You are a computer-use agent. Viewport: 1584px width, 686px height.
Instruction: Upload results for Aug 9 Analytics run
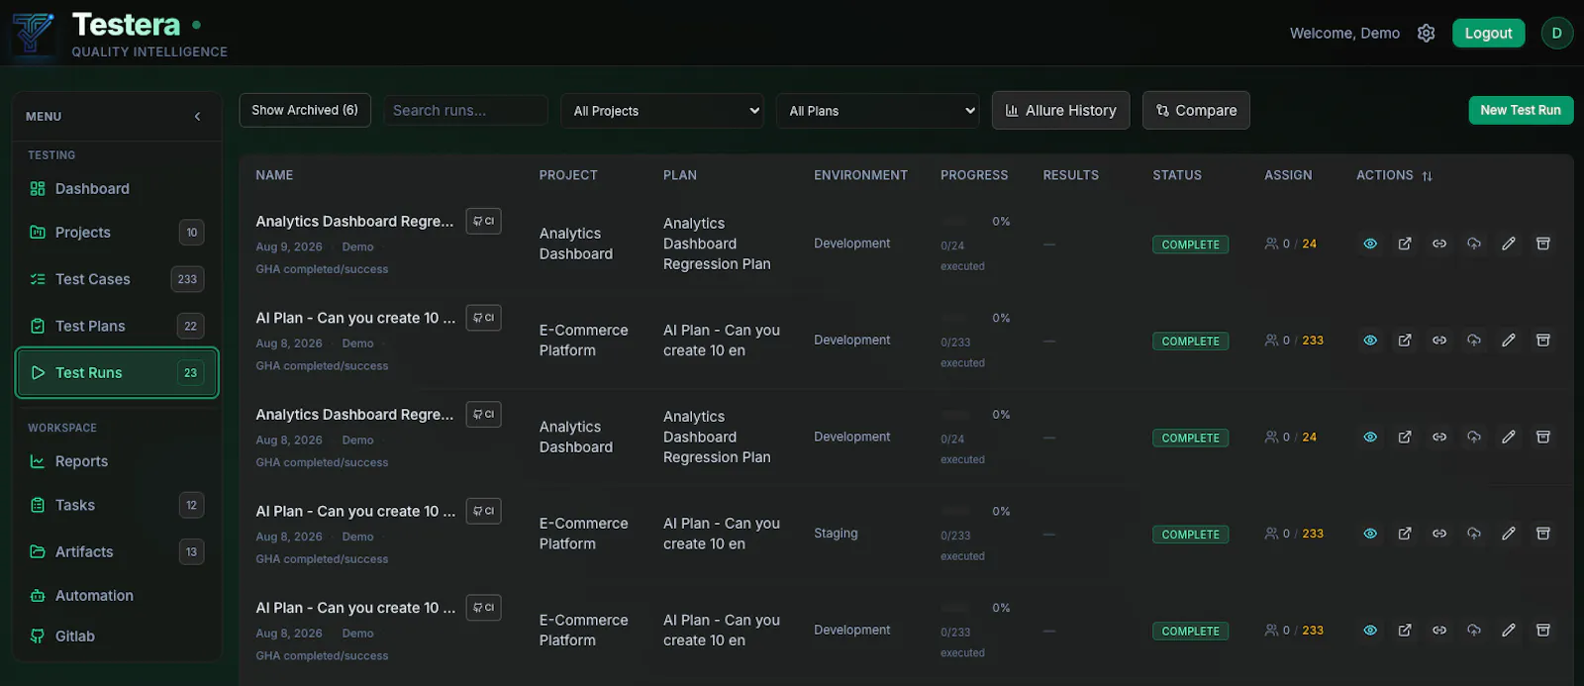1474,244
